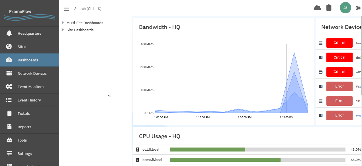Select Reports from the sidebar
Viewport: 362px width, 166px height.
(x=24, y=127)
